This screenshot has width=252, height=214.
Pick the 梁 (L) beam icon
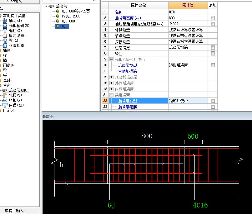coord(5,40)
